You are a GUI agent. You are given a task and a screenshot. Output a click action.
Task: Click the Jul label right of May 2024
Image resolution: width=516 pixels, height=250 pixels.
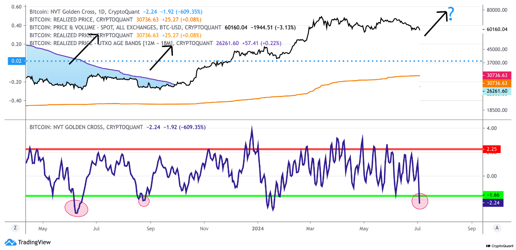[418, 229]
